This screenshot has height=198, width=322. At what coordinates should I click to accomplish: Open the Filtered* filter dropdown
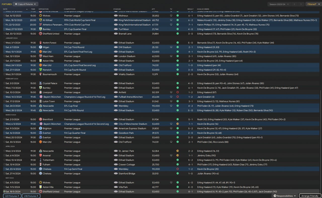(x=313, y=4)
